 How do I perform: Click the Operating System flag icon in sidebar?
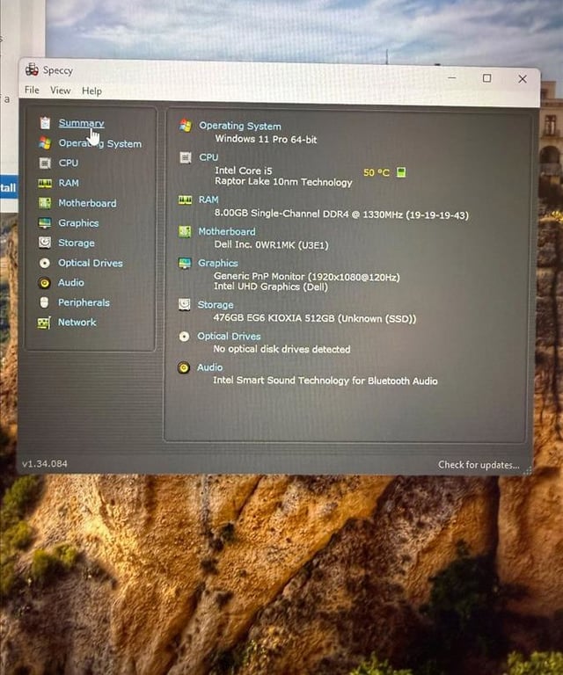tap(45, 143)
